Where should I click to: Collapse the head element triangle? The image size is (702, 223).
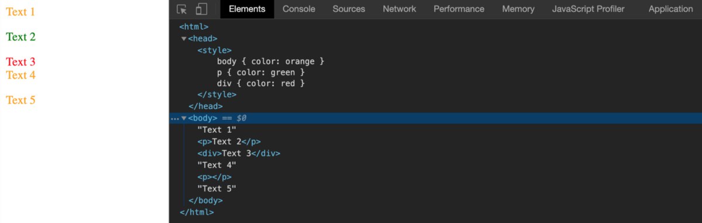[184, 39]
